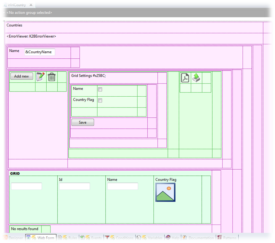Enable the checkbox next to Name in Grid Settings
The image size is (275, 243).
pyautogui.click(x=100, y=89)
